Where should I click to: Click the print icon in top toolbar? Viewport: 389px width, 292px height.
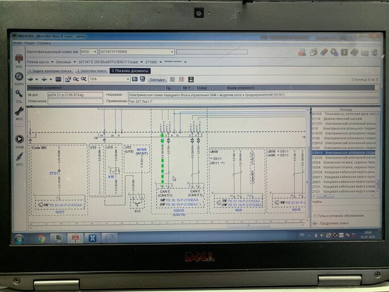pyautogui.click(x=314, y=52)
